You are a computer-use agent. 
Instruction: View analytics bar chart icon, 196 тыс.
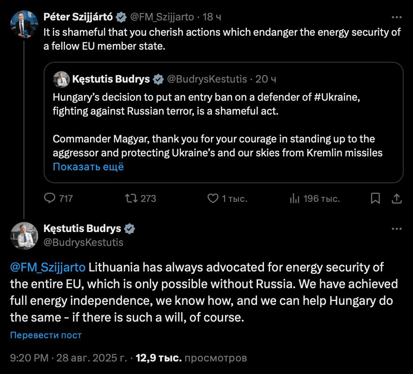click(295, 198)
